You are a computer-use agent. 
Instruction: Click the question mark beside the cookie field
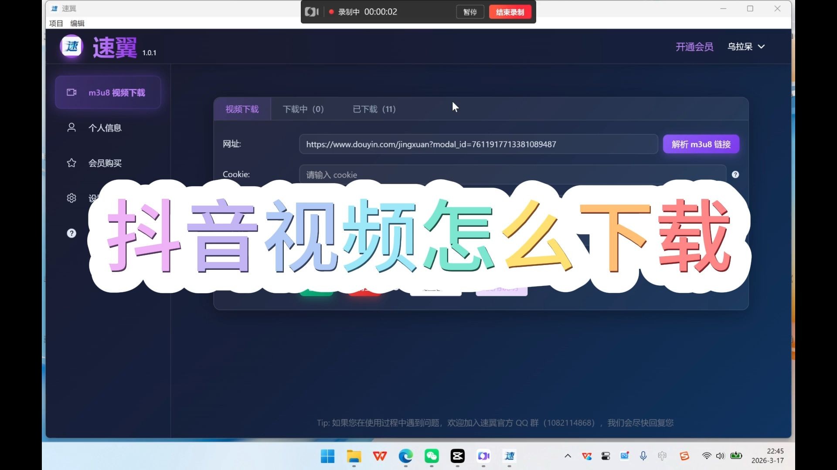735,174
